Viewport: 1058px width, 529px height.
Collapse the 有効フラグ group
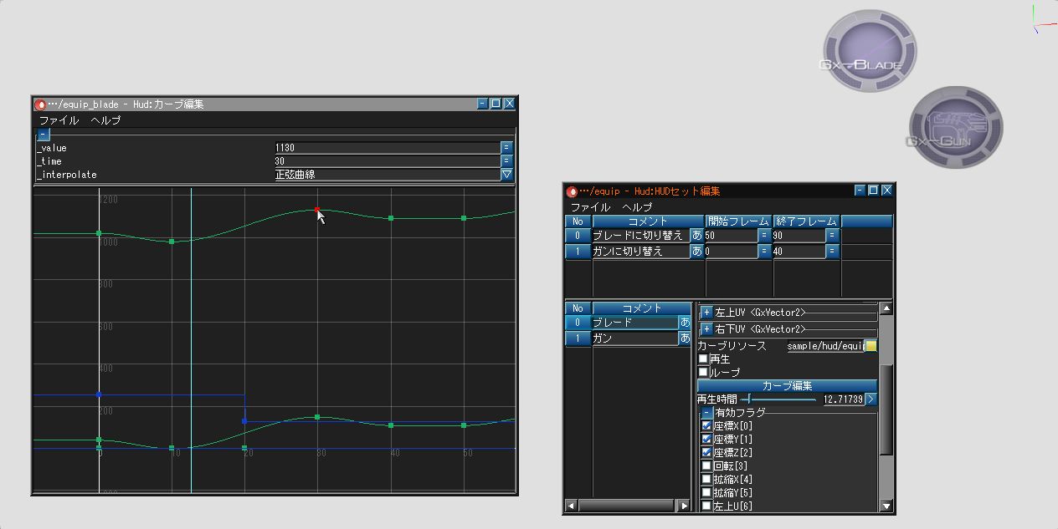(706, 413)
